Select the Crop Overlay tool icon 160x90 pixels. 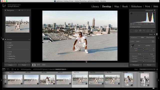pos(132,31)
